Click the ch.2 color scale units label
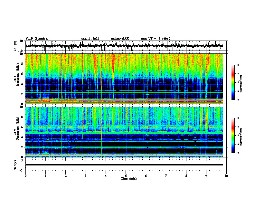Image resolution: width=255 pixels, height=197 pixels. click(x=241, y=137)
